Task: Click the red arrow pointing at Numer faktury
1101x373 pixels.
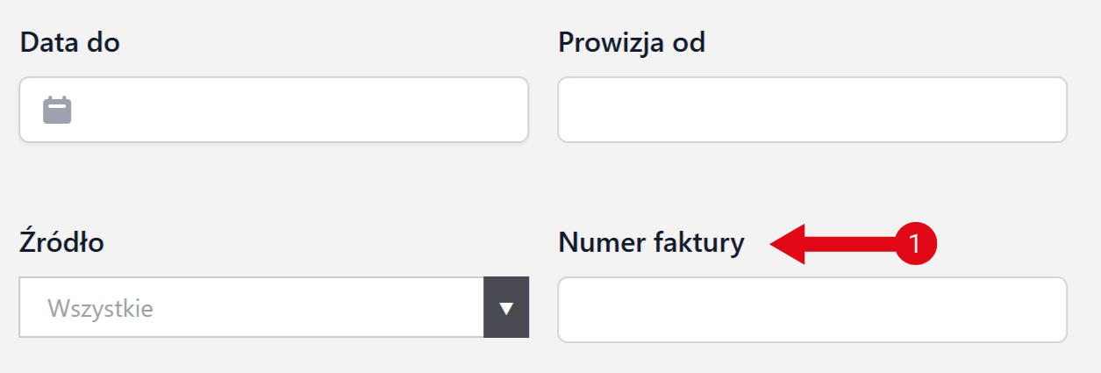Action: pyautogui.click(x=833, y=243)
